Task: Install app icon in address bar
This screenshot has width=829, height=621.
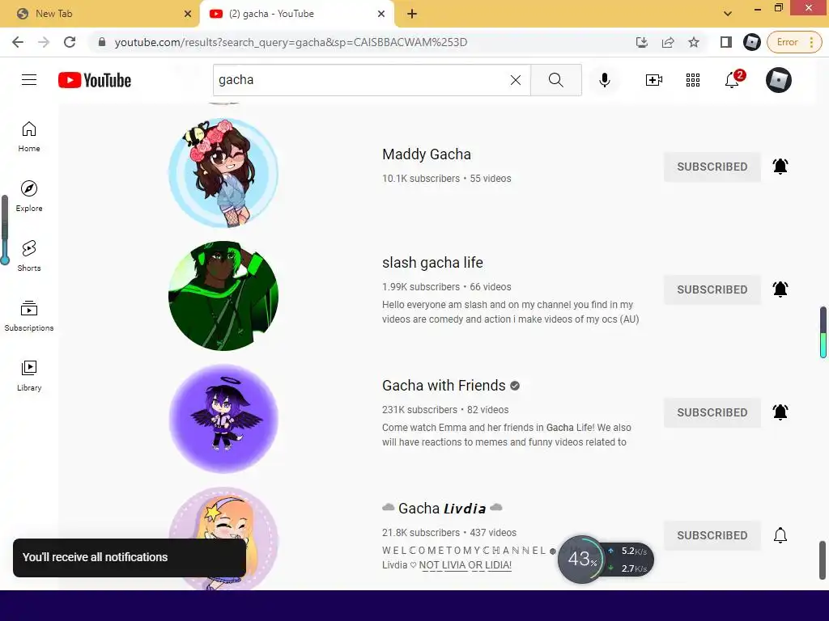Action: pyautogui.click(x=642, y=42)
